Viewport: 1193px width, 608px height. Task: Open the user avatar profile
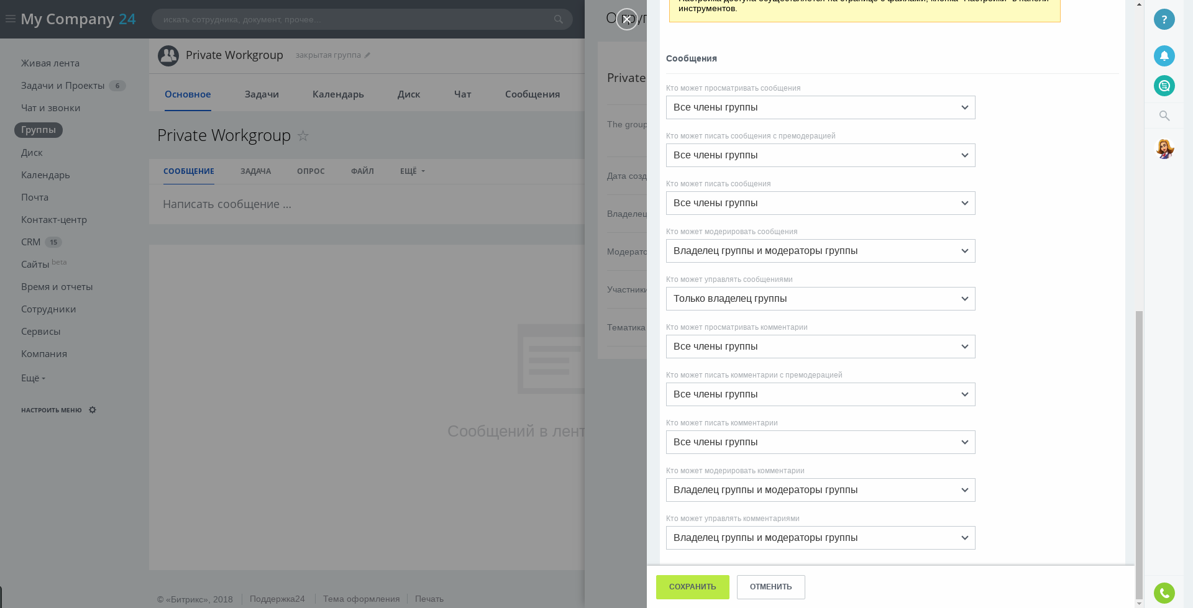pyautogui.click(x=1164, y=149)
